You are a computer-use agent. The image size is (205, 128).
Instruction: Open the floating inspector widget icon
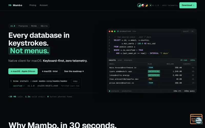[196, 119]
